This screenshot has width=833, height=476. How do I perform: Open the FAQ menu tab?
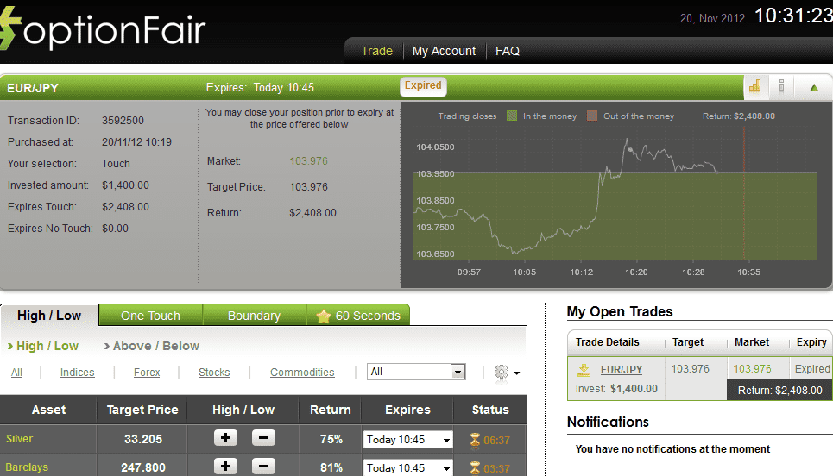pos(508,51)
